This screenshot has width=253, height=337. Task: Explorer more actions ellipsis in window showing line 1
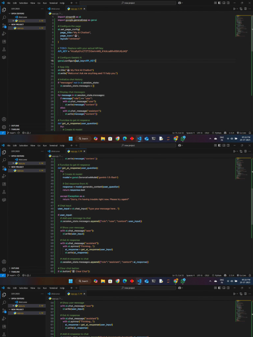[x=42, y=9]
